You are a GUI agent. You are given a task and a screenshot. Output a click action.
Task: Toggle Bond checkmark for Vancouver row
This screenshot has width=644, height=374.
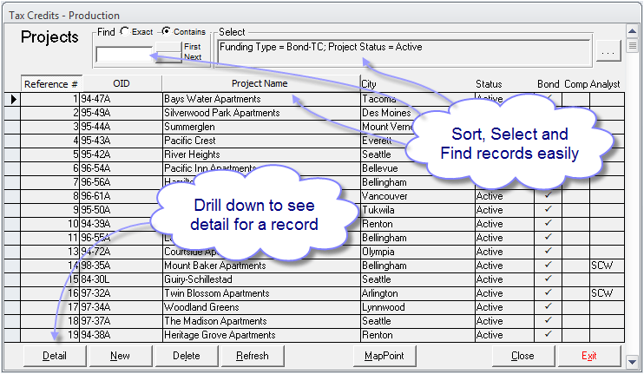pos(548,196)
